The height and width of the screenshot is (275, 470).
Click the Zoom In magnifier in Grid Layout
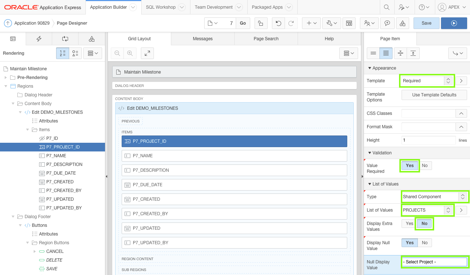coord(130,53)
